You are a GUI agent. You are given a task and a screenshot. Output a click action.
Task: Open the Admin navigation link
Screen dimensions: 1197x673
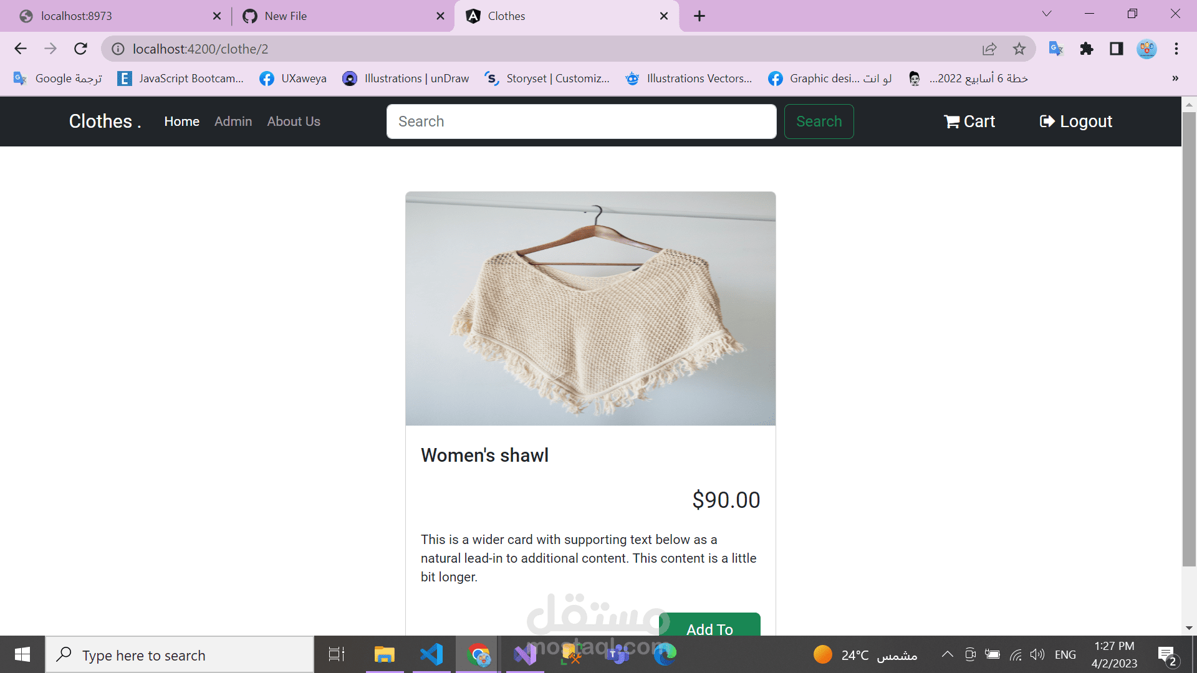[233, 122]
